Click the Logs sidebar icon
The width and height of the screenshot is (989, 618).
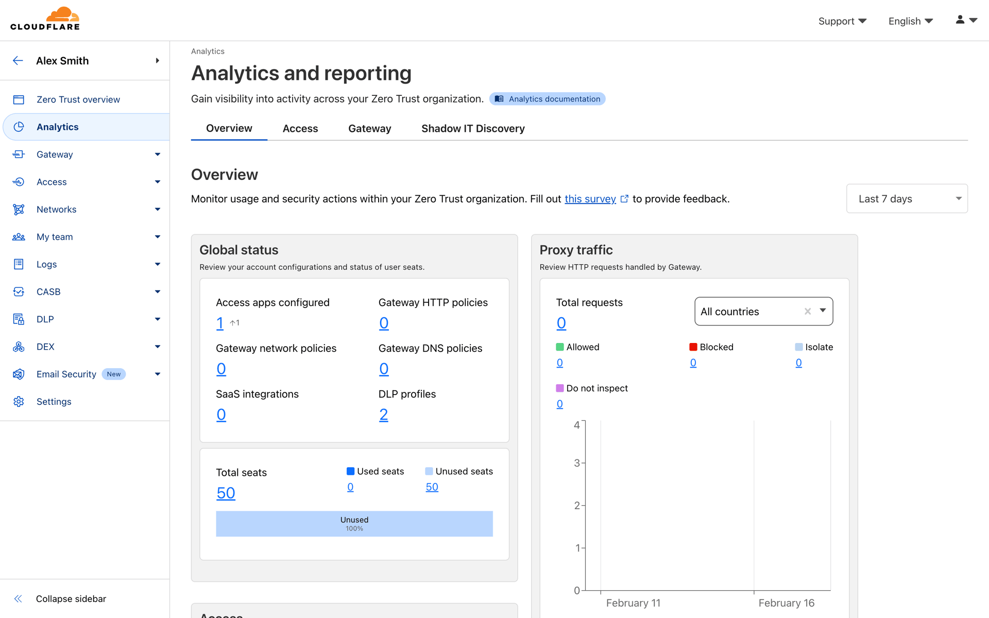19,264
